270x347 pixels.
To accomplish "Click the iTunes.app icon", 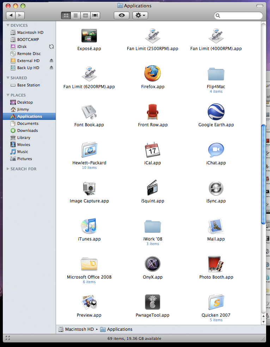I will click(89, 226).
